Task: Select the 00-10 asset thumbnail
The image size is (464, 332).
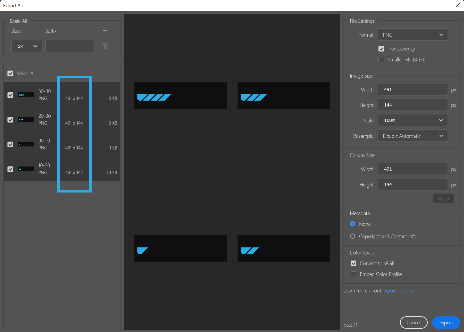Action: click(26, 144)
